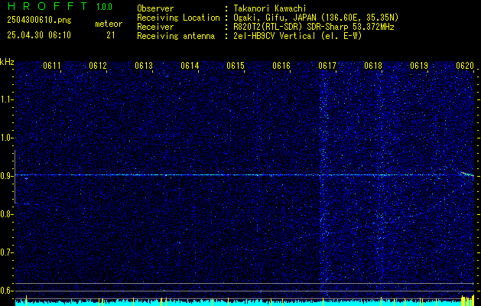481x306 pixels.
Task: Click receiving location Ogaki, Gifu, JAPAN text
Action: point(316,18)
